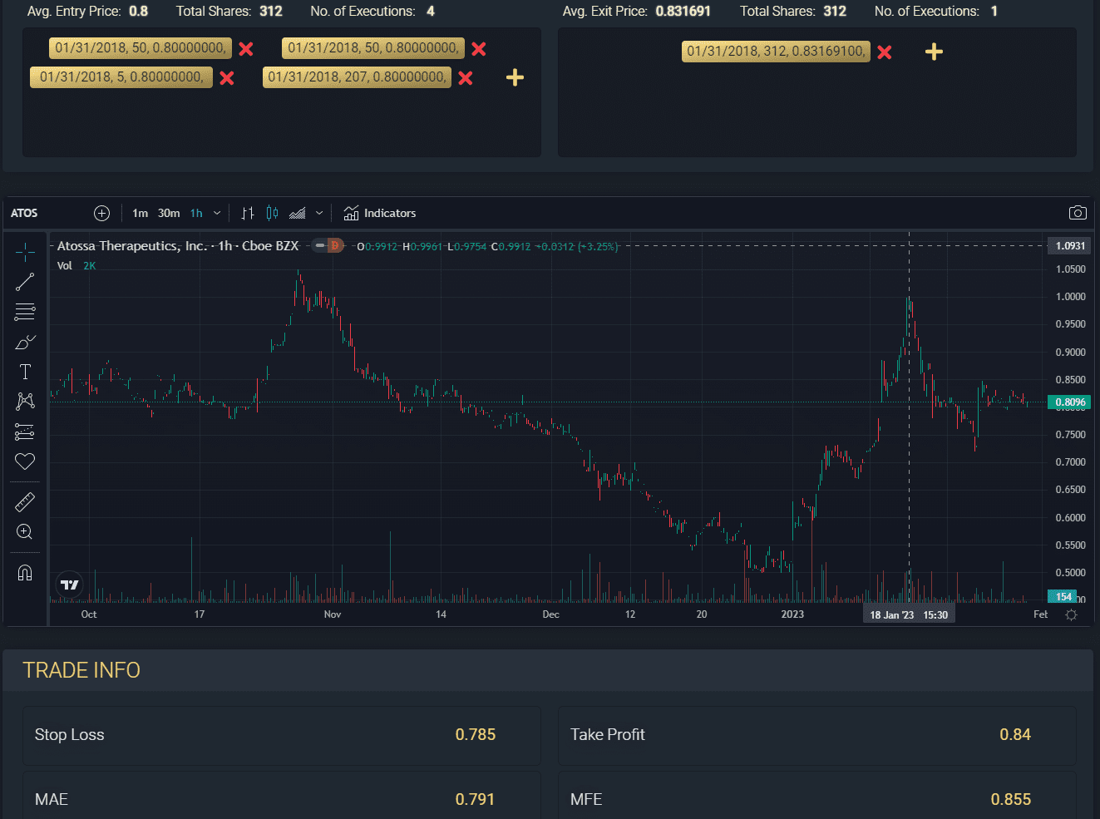Select the trend line drawing tool

(x=25, y=282)
